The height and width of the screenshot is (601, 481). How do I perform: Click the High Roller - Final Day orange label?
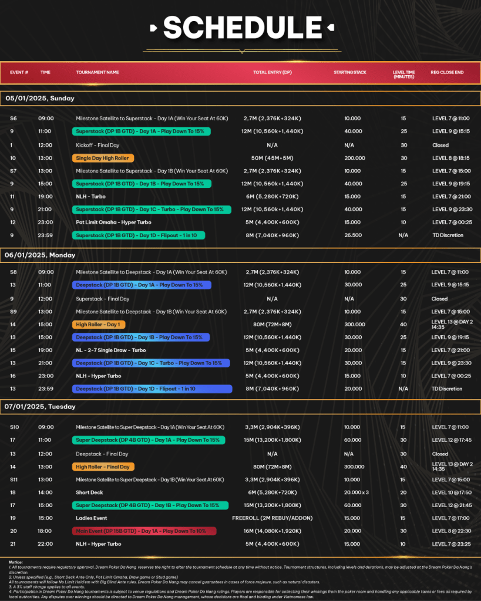pos(103,467)
